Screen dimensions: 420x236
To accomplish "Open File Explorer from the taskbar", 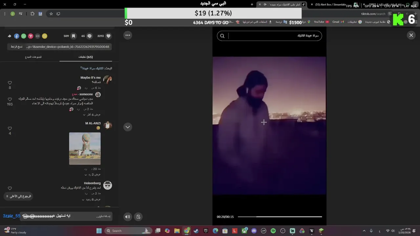I will (x=177, y=231).
